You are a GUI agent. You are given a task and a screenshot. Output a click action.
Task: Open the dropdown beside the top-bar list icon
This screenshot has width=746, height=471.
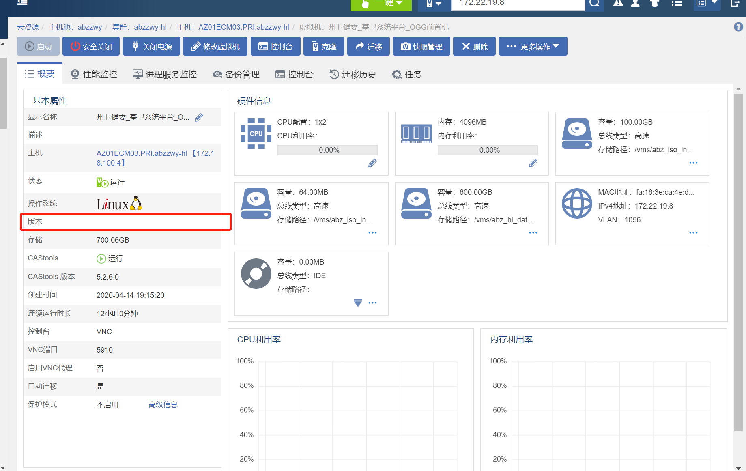(x=715, y=2)
